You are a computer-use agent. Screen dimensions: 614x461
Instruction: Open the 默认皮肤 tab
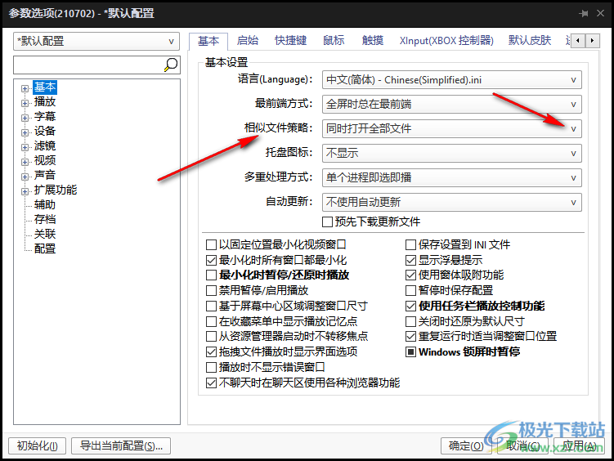530,41
